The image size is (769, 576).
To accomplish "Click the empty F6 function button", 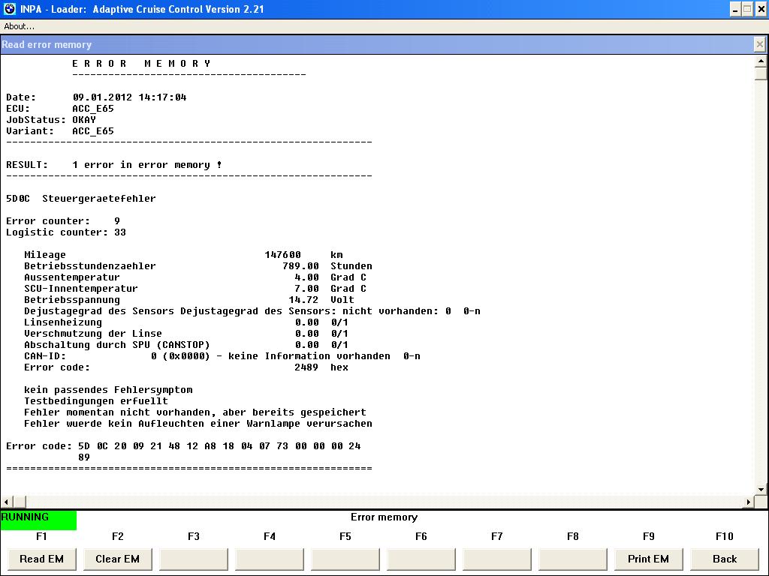I will coord(421,559).
